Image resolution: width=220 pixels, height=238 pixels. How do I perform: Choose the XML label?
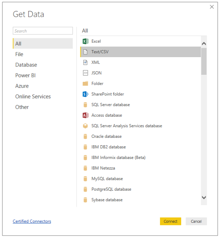point(96,62)
